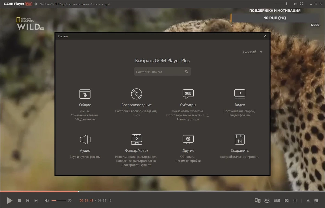The width and height of the screenshot is (325, 208).
Task: Open the Субтитры SUB settings icon
Action: coord(188,94)
